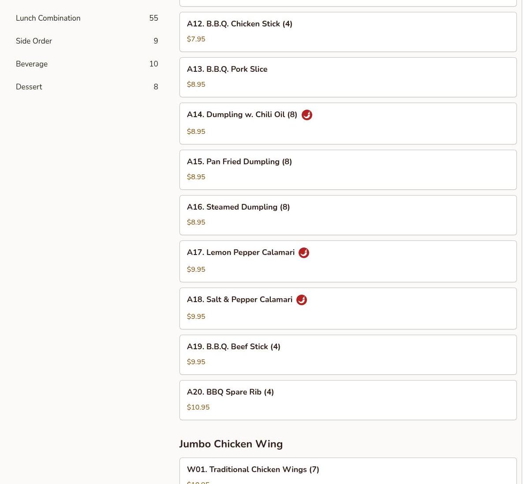This screenshot has width=531, height=484.
Task: Click spicy chili icon on A14 Dumpling
Action: point(307,115)
